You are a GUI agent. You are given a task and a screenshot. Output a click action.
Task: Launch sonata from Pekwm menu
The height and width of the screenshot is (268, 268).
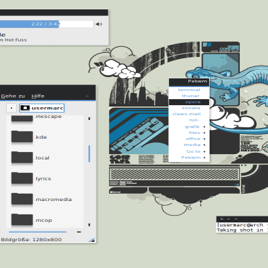point(189,108)
